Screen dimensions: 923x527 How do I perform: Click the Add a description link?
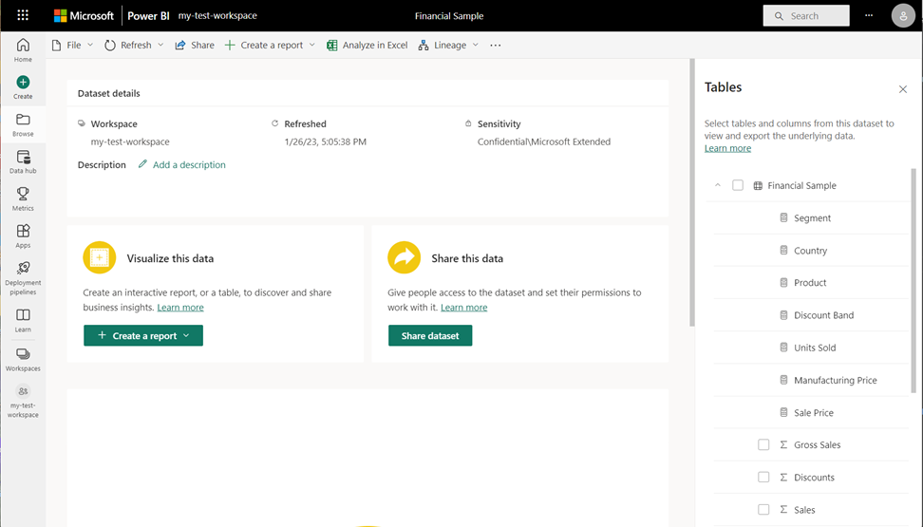click(189, 165)
